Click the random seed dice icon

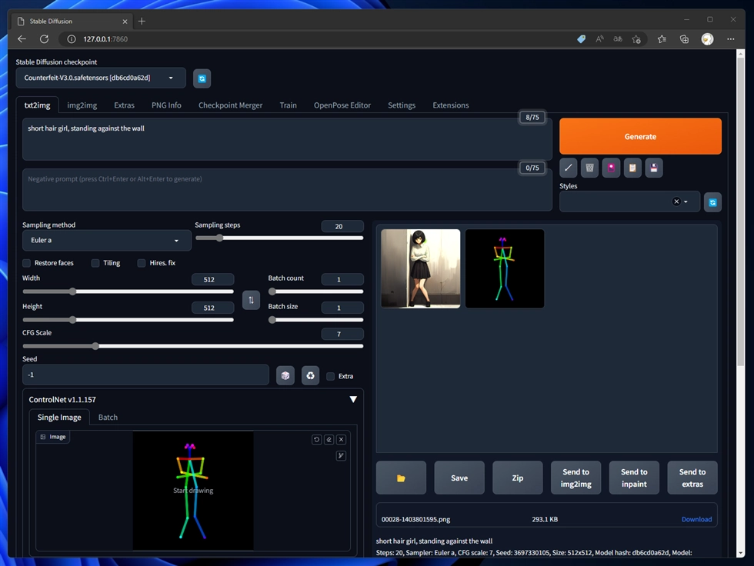[285, 375]
